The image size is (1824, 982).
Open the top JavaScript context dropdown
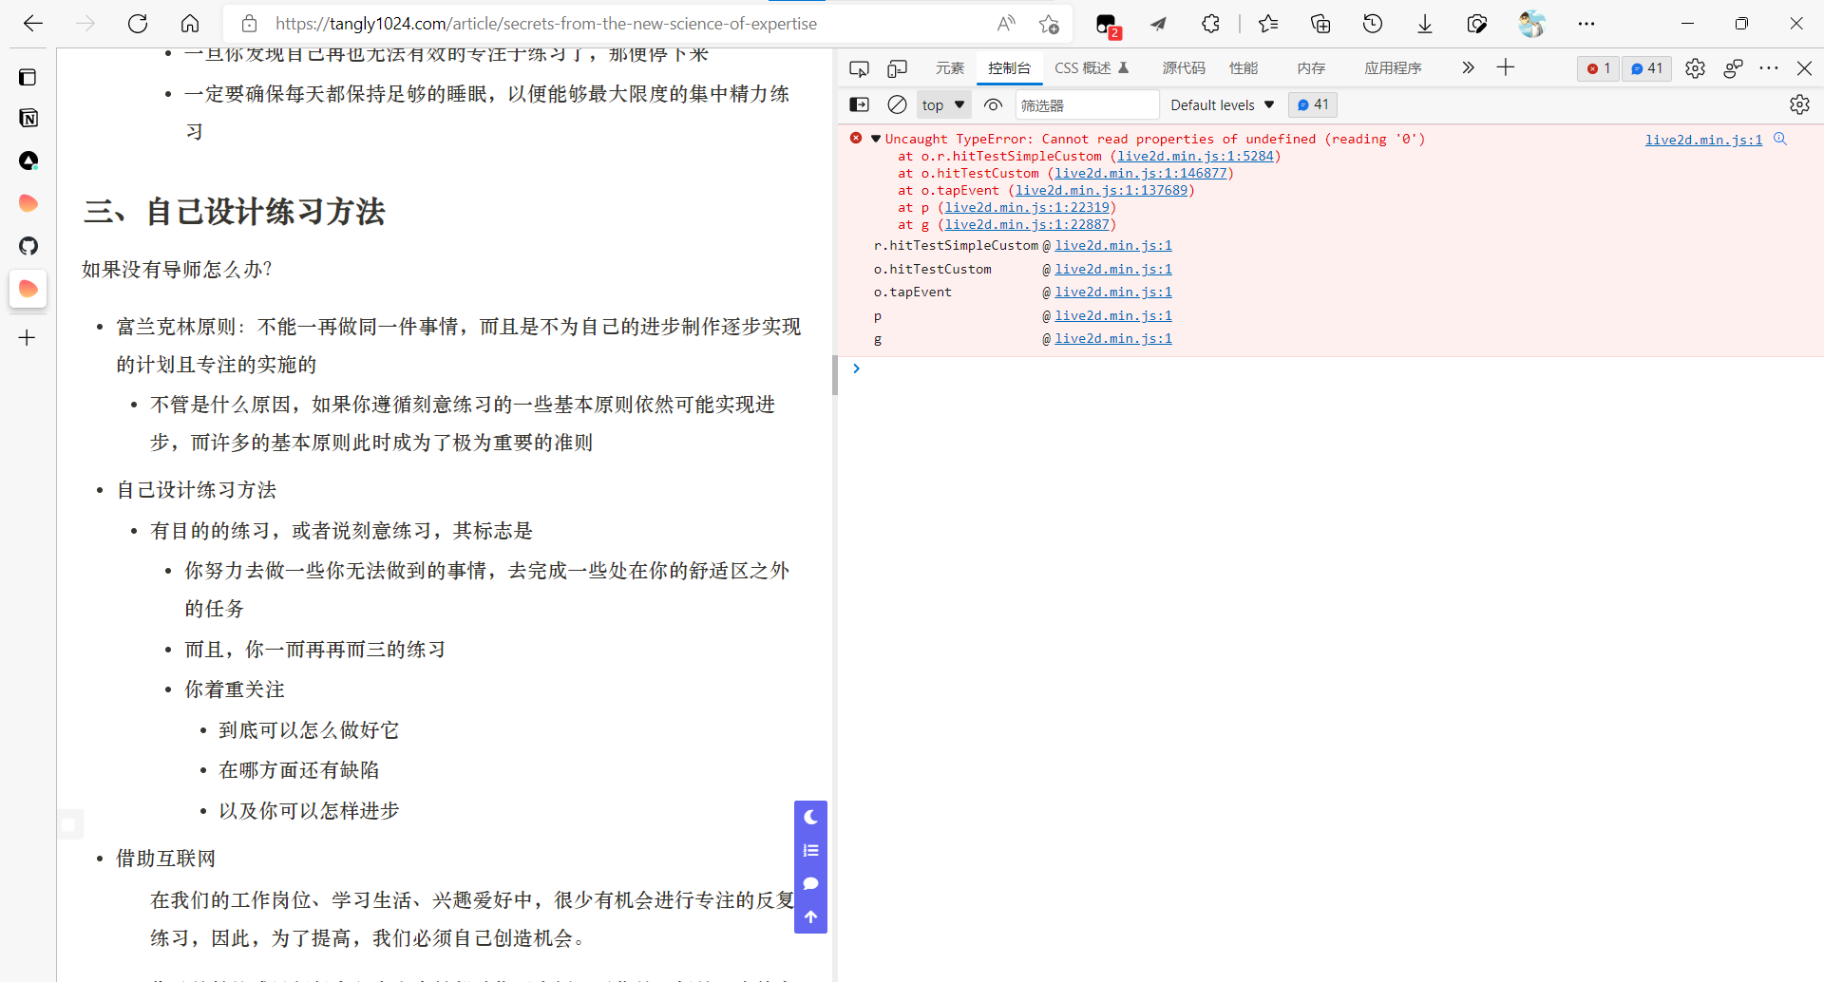pyautogui.click(x=943, y=104)
